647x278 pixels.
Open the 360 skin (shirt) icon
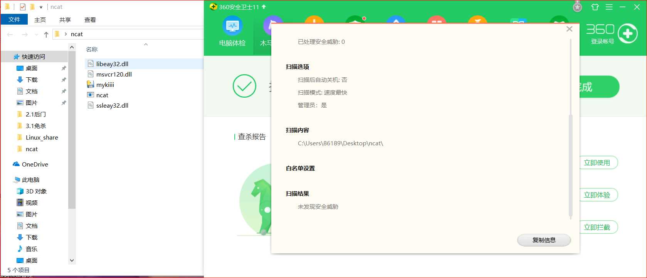coord(595,7)
